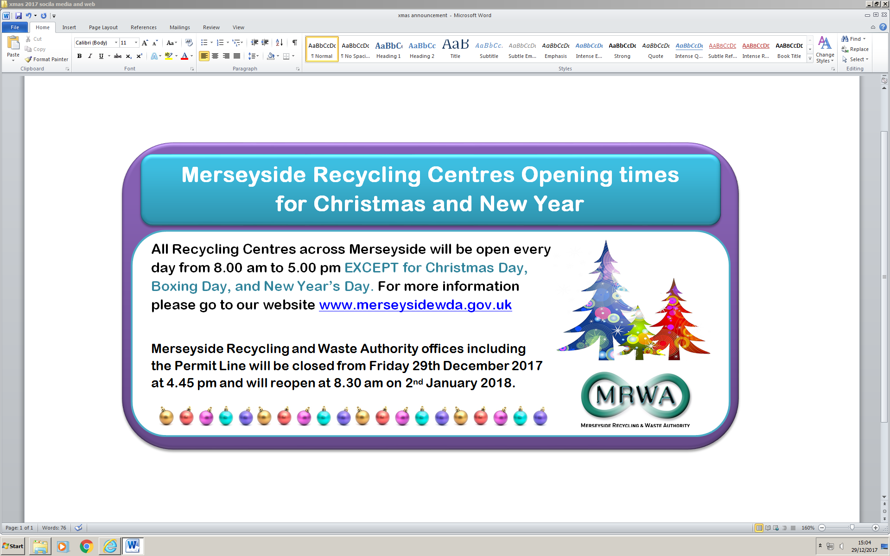Switch to the Page Layout tab
Viewport: 890px width, 556px height.
click(103, 27)
